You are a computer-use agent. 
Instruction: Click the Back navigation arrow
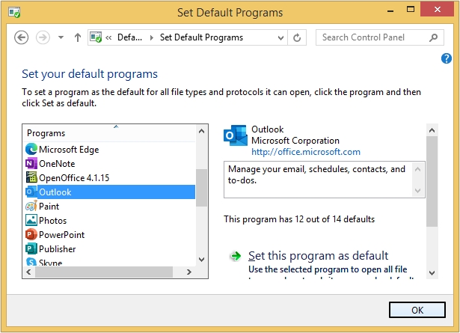pos(21,37)
